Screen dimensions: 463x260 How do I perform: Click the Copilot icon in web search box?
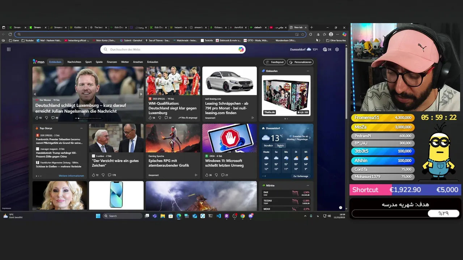point(241,49)
